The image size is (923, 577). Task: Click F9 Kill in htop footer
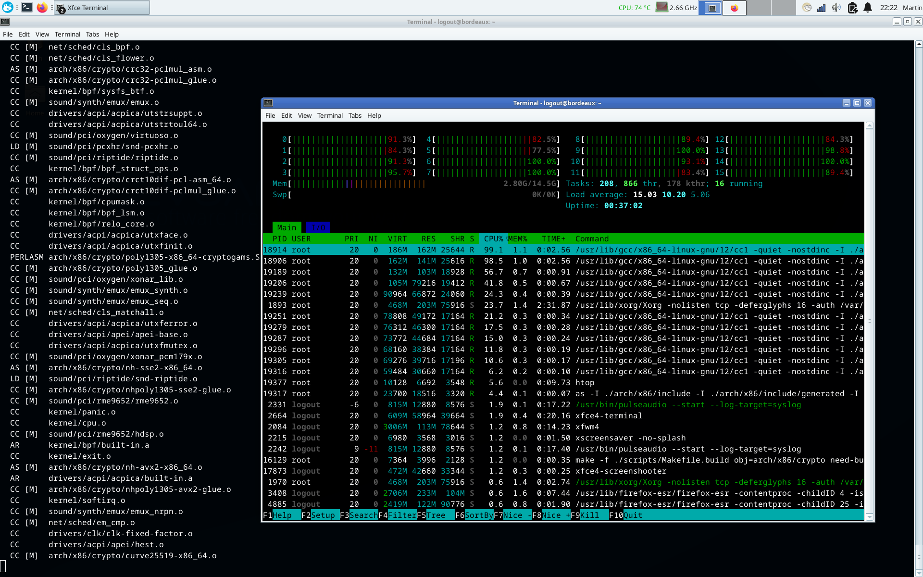(x=589, y=515)
